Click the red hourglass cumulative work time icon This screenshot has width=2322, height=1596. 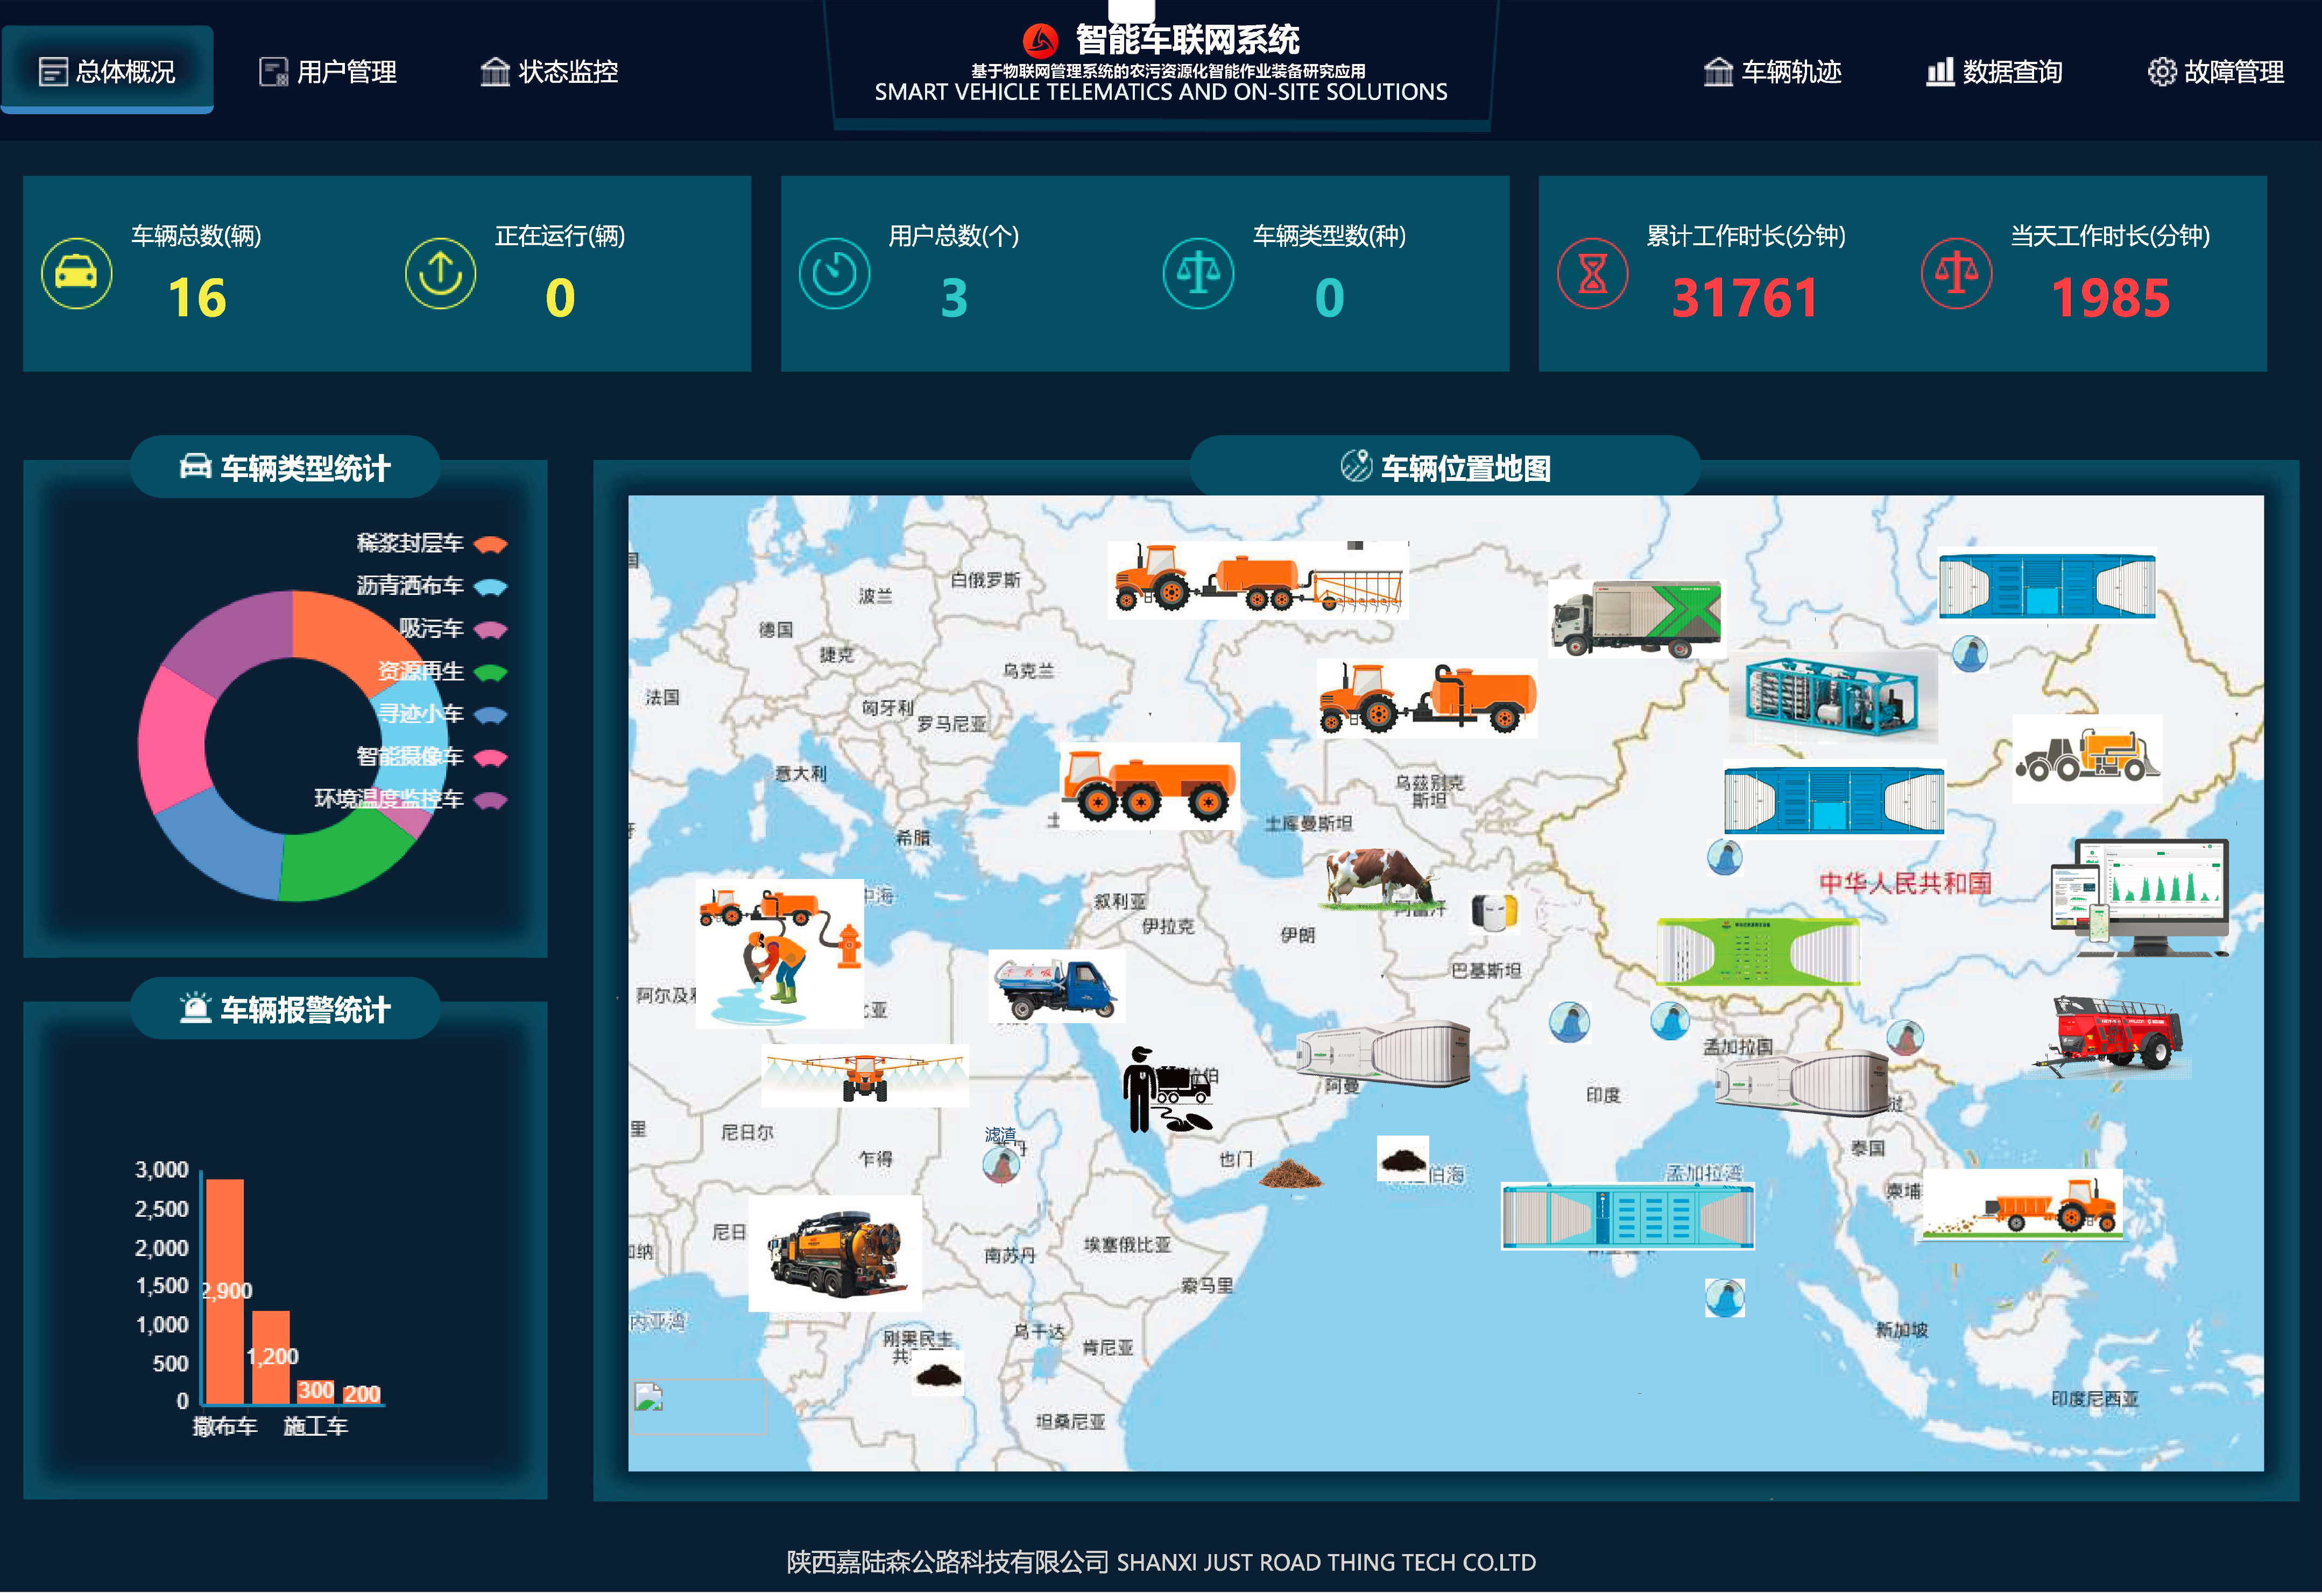click(x=1592, y=273)
